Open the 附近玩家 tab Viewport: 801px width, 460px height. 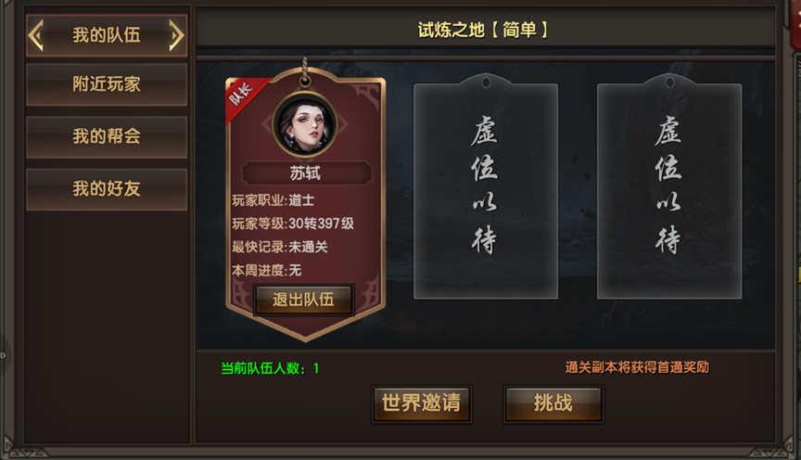pos(107,84)
